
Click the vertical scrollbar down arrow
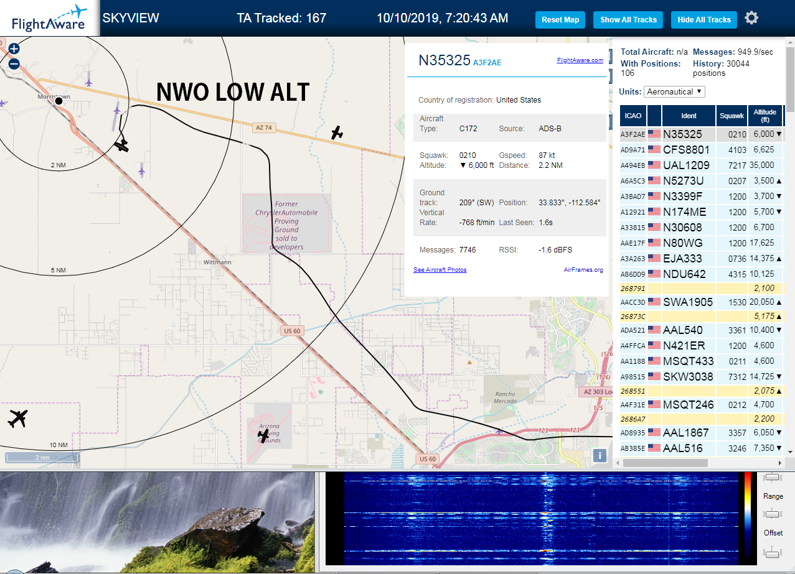(790, 452)
